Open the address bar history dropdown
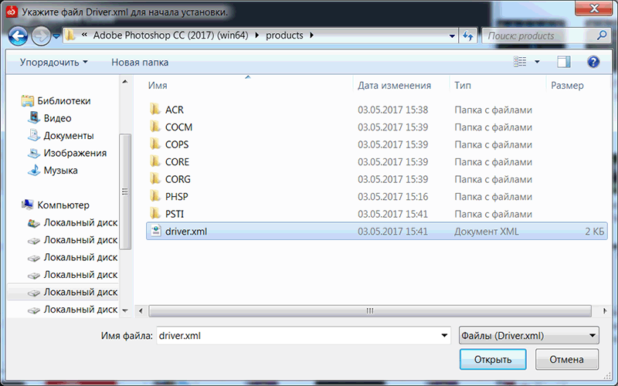This screenshot has height=386, width=618. pyautogui.click(x=452, y=36)
